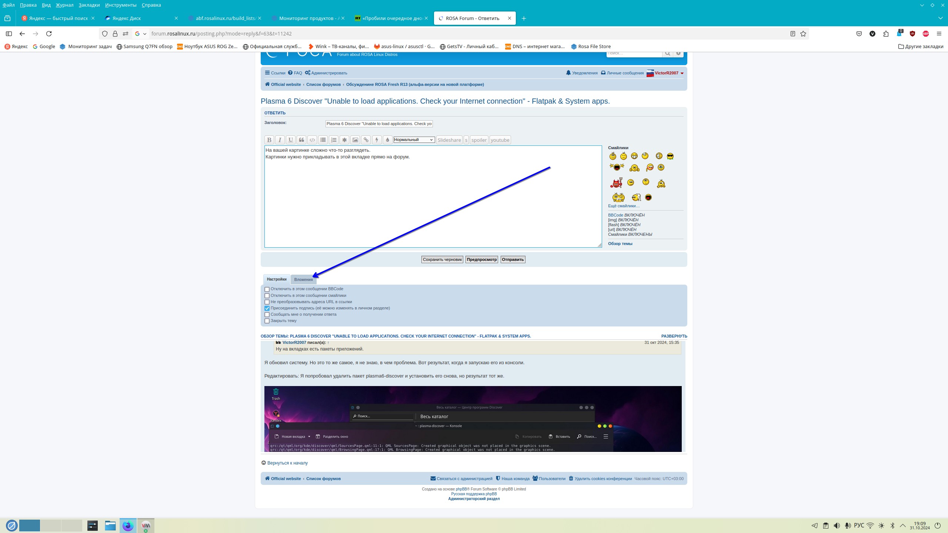Open font colour picker with the droplet icon
This screenshot has height=533, width=948.
(x=387, y=140)
